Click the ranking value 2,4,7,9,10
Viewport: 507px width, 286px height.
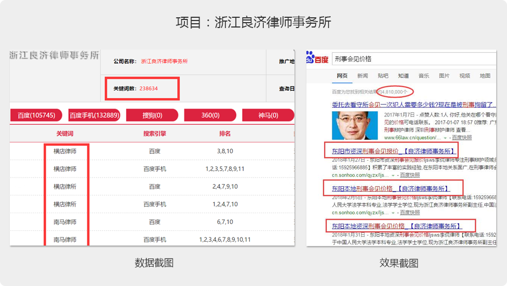[x=225, y=186]
